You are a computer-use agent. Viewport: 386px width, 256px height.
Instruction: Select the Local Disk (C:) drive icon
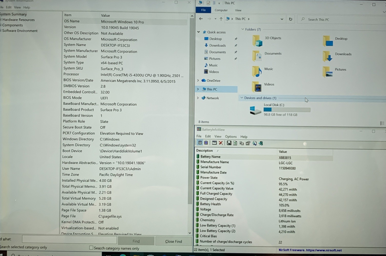tap(255, 110)
